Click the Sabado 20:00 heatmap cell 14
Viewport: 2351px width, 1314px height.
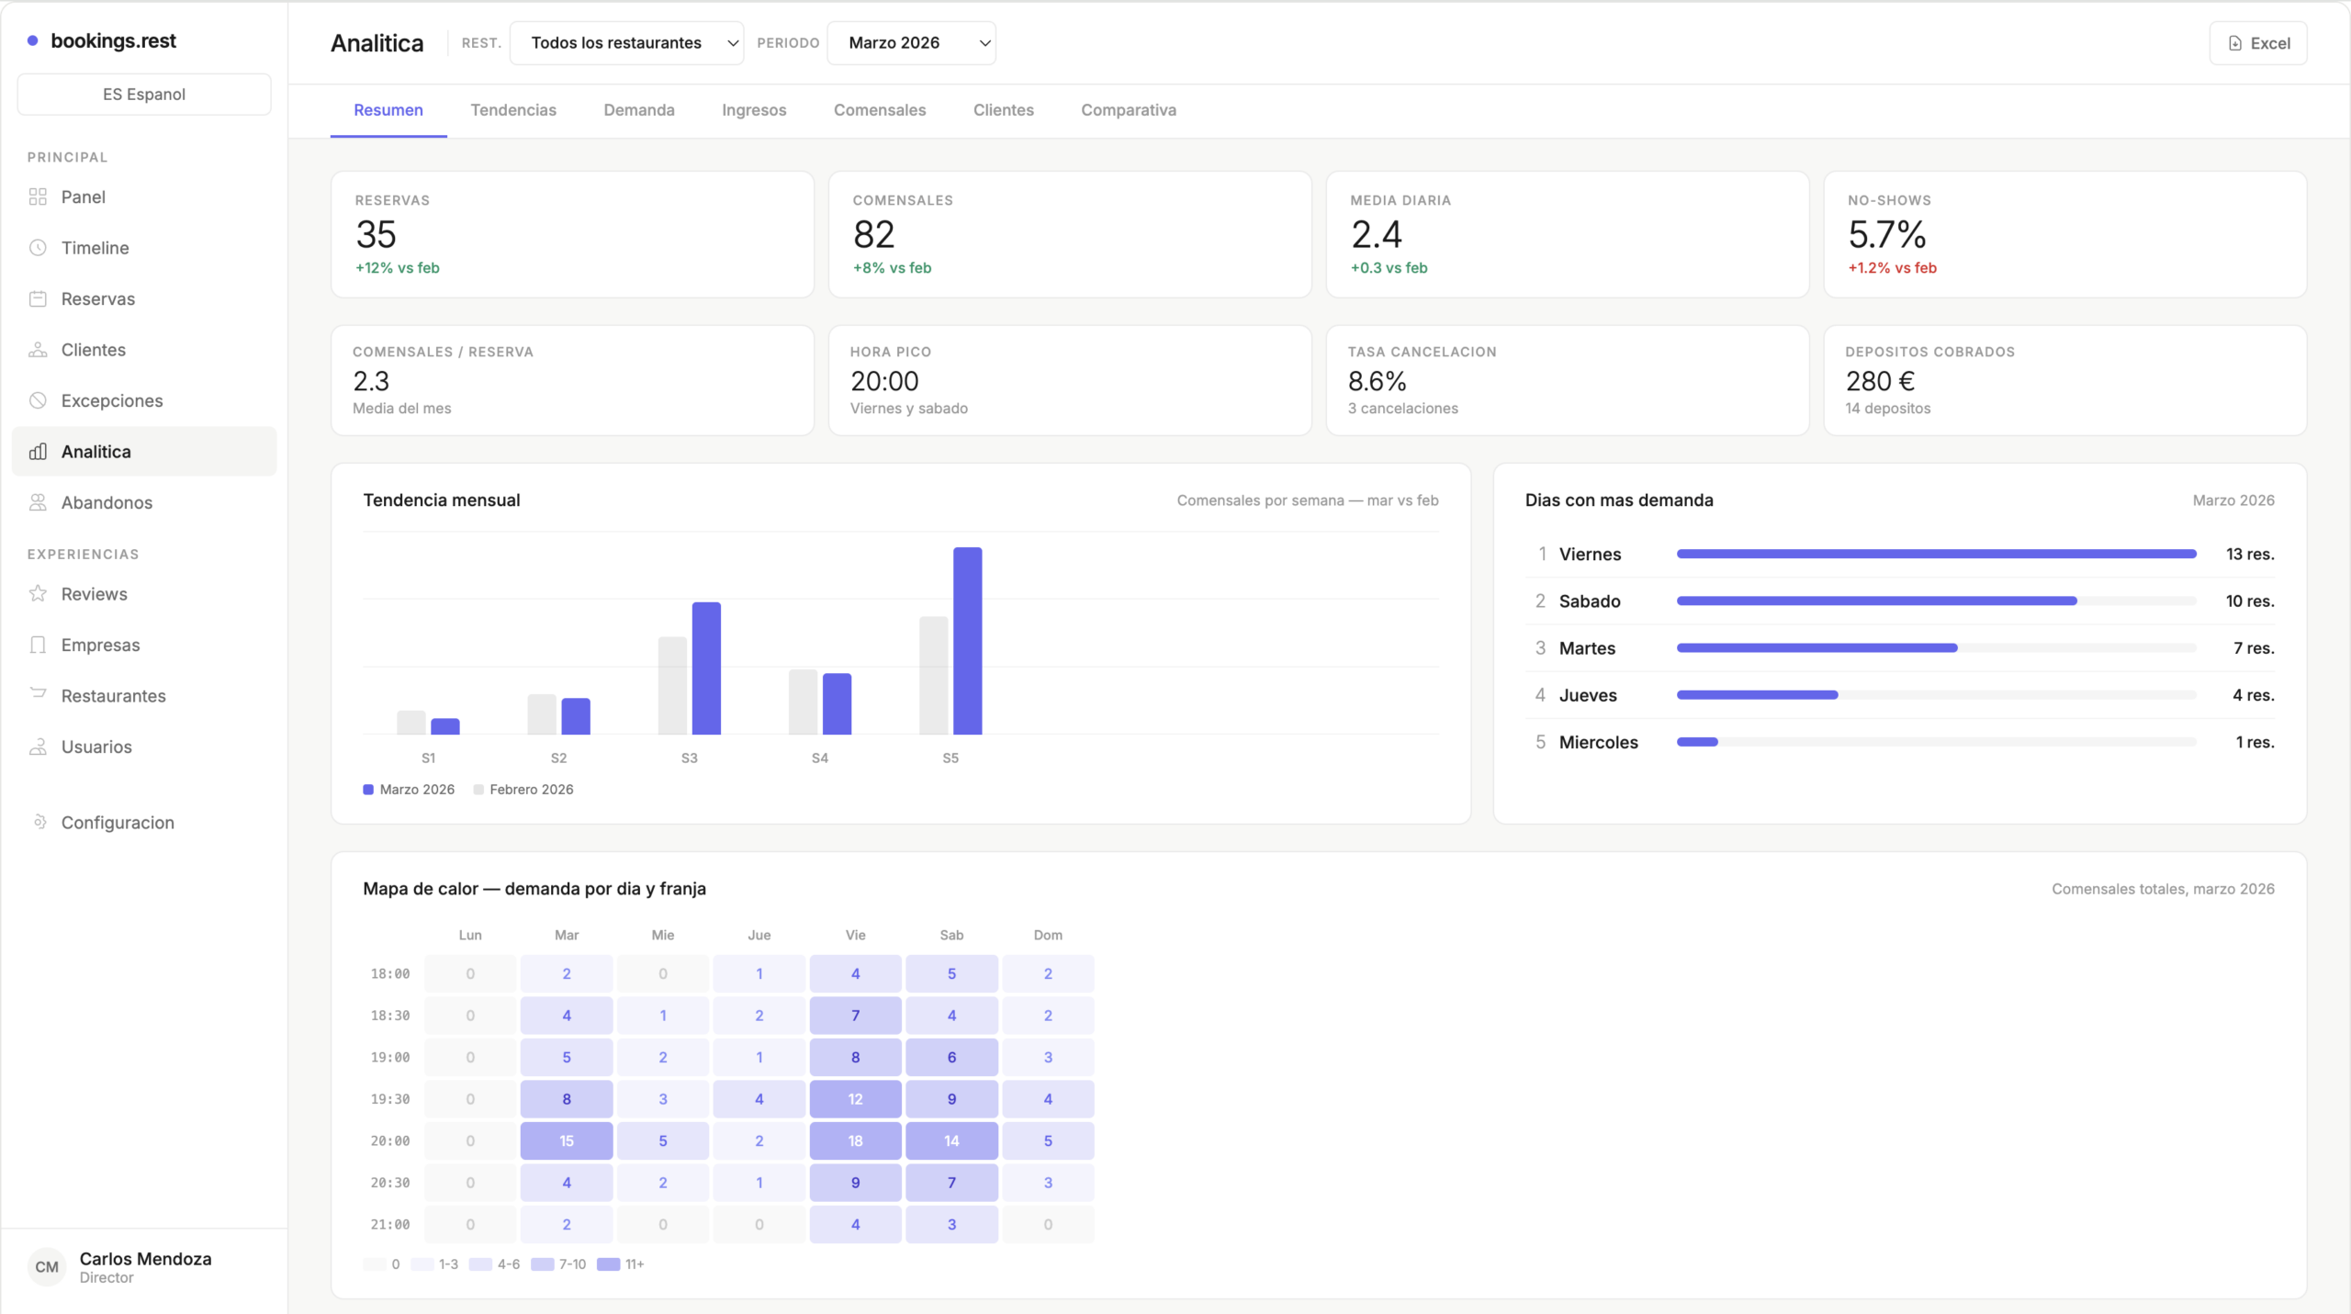(951, 1140)
